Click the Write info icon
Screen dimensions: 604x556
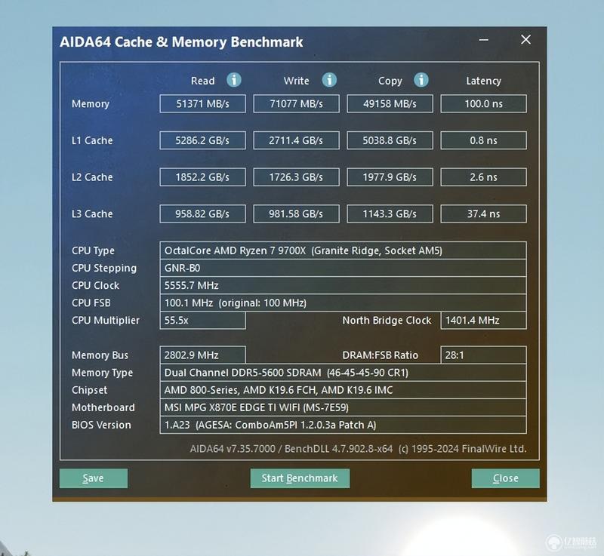tap(329, 80)
